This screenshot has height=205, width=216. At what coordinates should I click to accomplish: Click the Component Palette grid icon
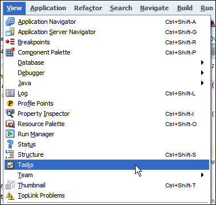(10, 52)
